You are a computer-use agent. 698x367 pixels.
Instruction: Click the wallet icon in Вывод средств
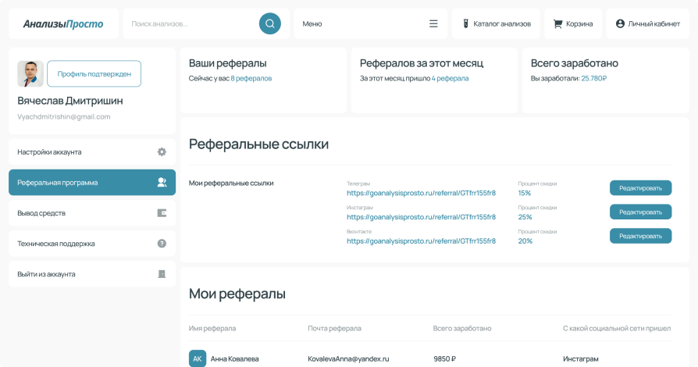(x=162, y=213)
